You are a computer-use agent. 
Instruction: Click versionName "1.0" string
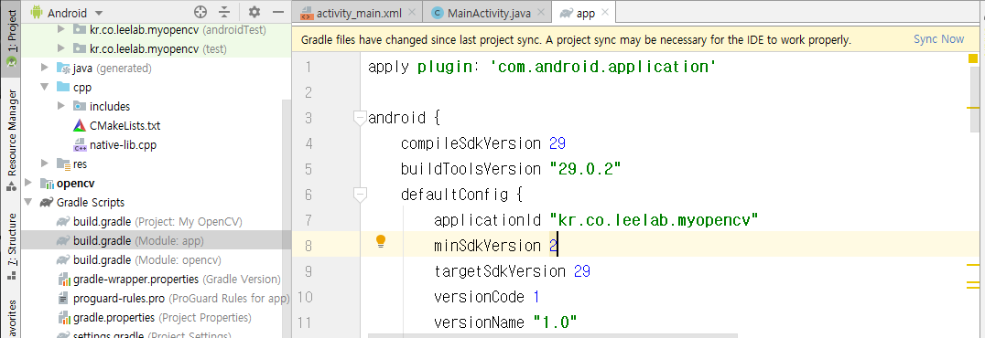click(555, 323)
